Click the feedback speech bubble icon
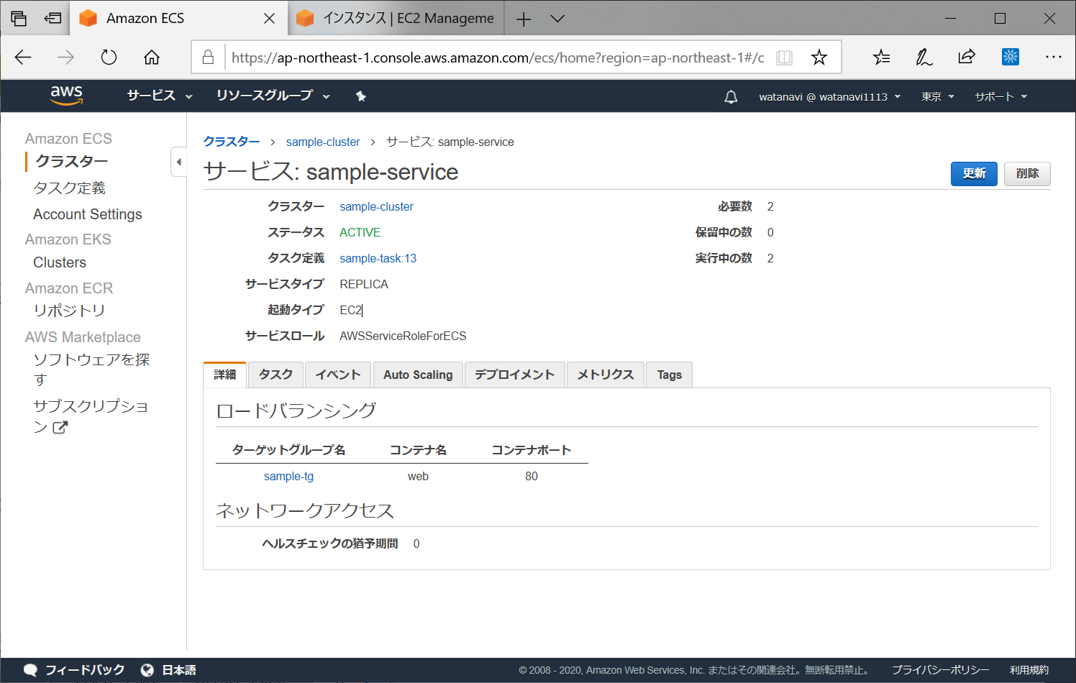 coord(30,670)
